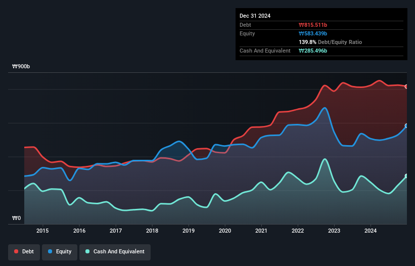Select the teal Cash endpoint marker
Screen dimensions: 415x266
pos(406,176)
